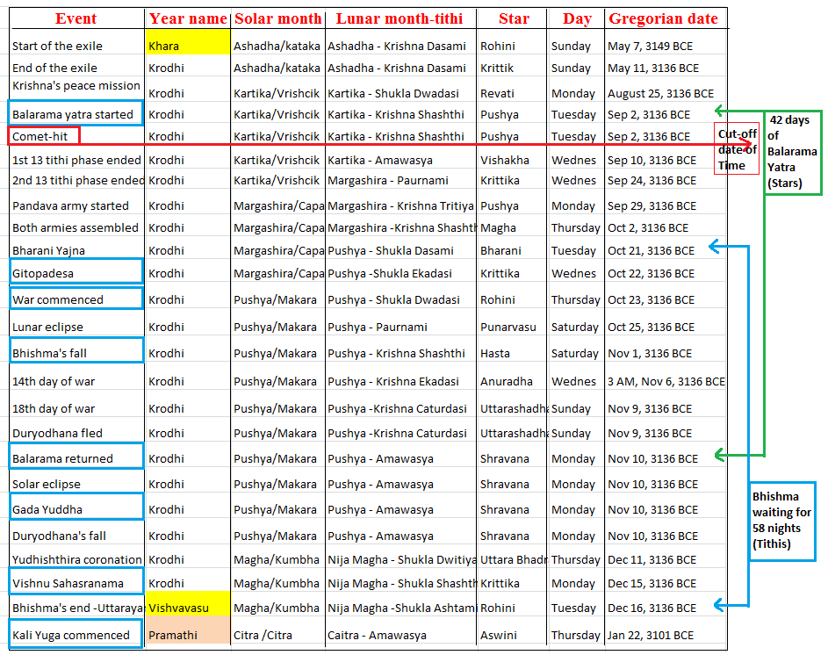Screen dimensions: 828x655
Task: Select the yellow 'Vishvavasu' year cell
Action: (x=188, y=604)
